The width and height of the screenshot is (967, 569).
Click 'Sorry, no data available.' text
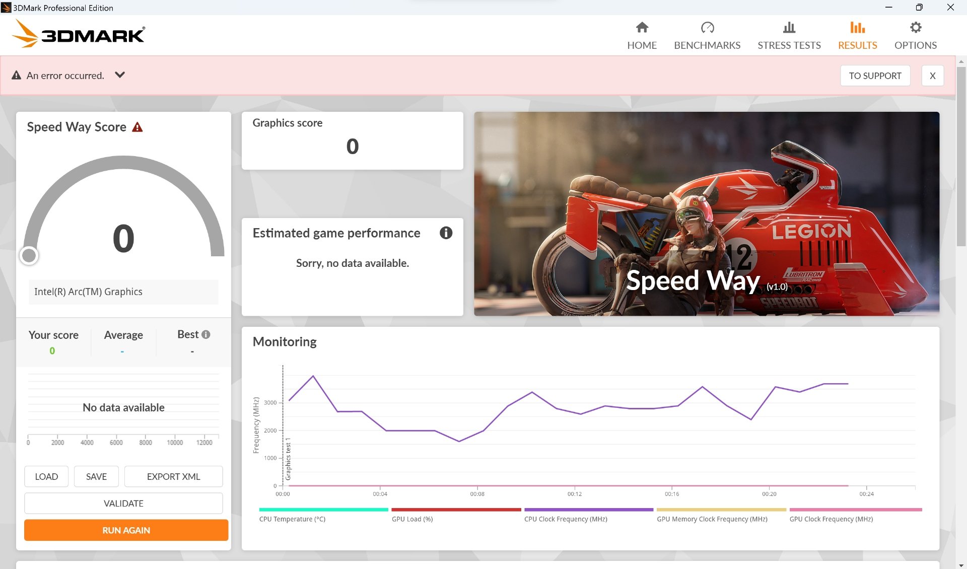[352, 263]
